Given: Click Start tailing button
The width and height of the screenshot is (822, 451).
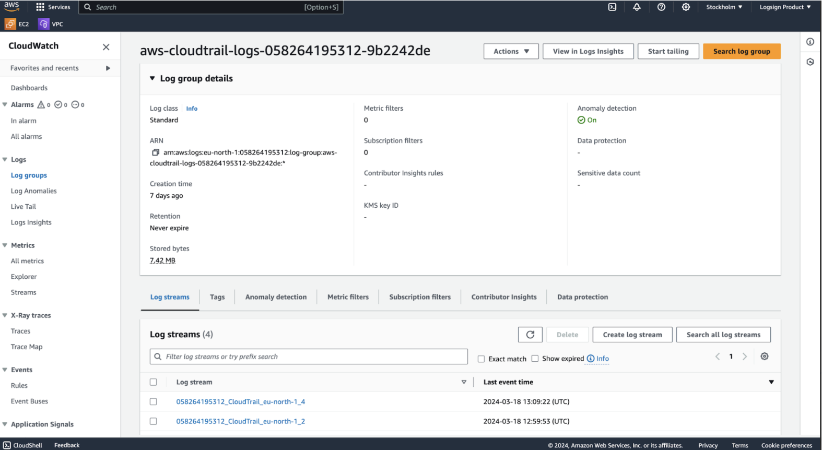Looking at the screenshot, I should click(x=668, y=51).
